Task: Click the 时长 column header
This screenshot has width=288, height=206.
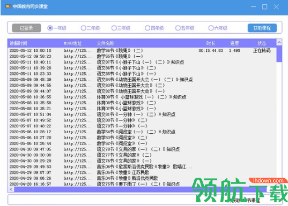Action: [x=211, y=43]
